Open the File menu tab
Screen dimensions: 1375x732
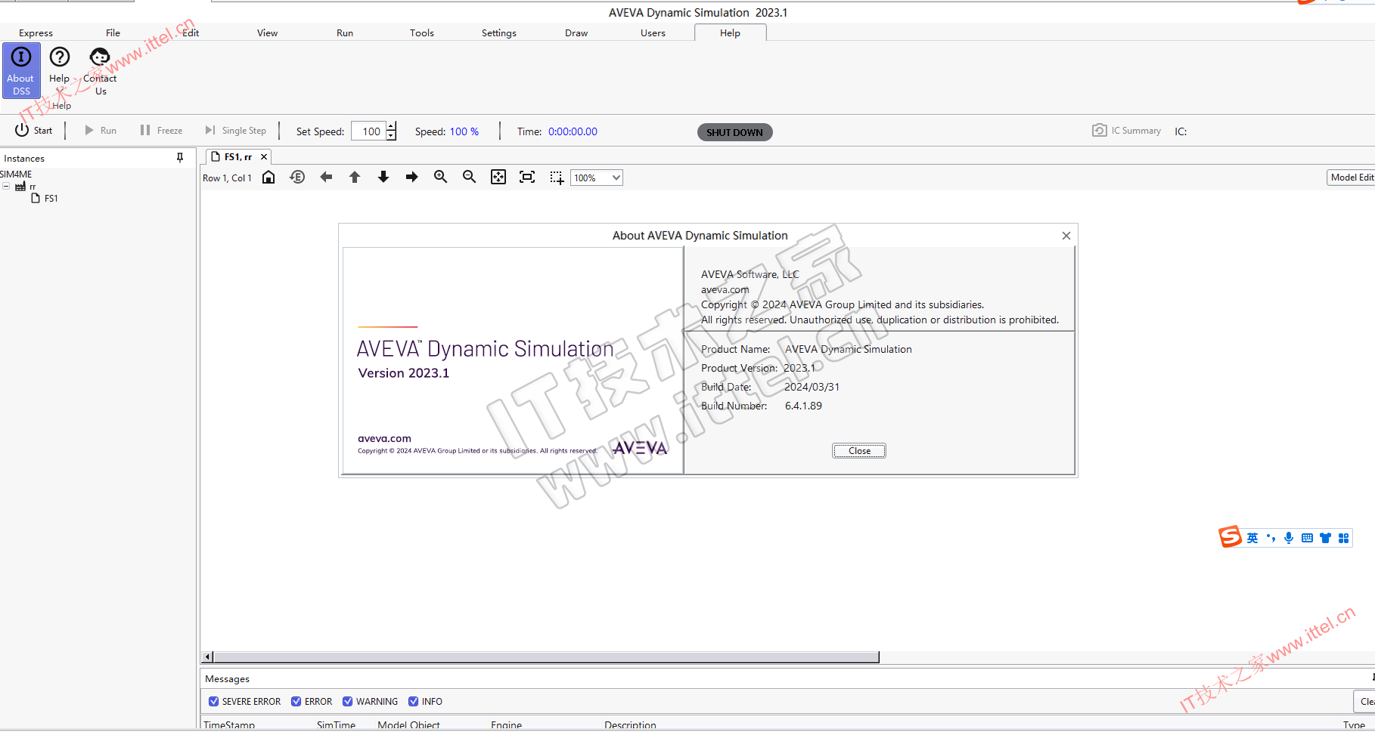tap(113, 32)
